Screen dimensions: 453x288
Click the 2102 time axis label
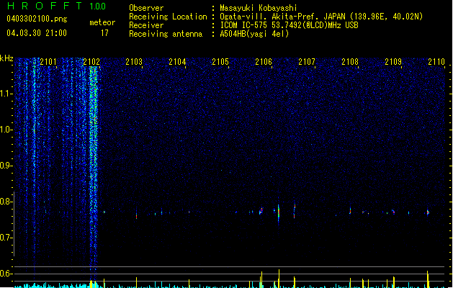[91, 62]
